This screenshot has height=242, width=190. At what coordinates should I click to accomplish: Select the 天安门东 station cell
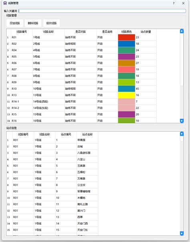coord(87,230)
